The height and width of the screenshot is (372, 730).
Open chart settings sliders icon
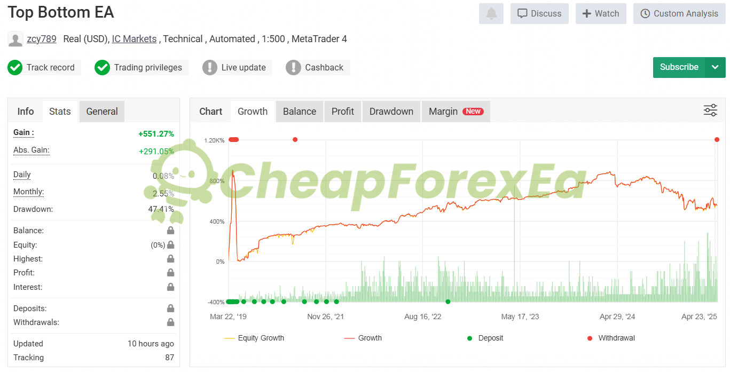pyautogui.click(x=710, y=110)
